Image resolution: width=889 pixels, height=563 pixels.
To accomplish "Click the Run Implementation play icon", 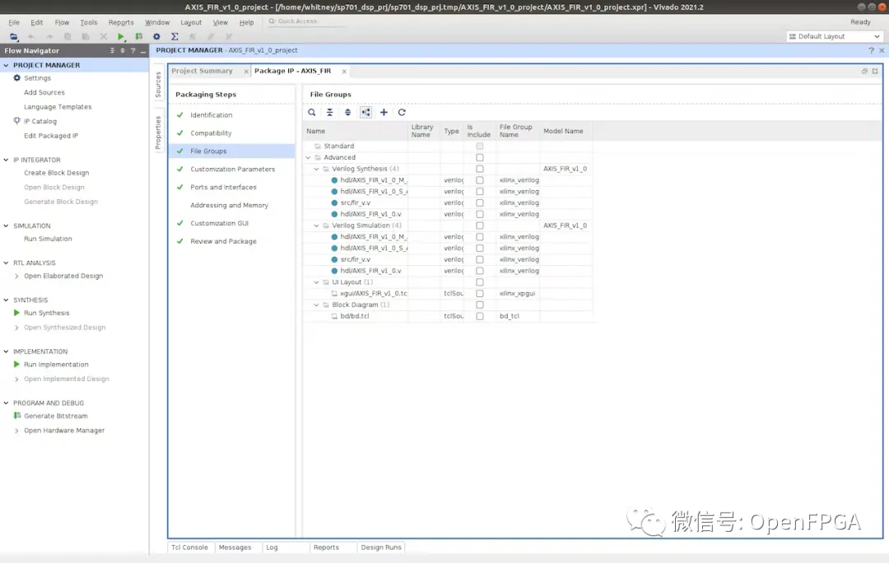I will click(16, 365).
